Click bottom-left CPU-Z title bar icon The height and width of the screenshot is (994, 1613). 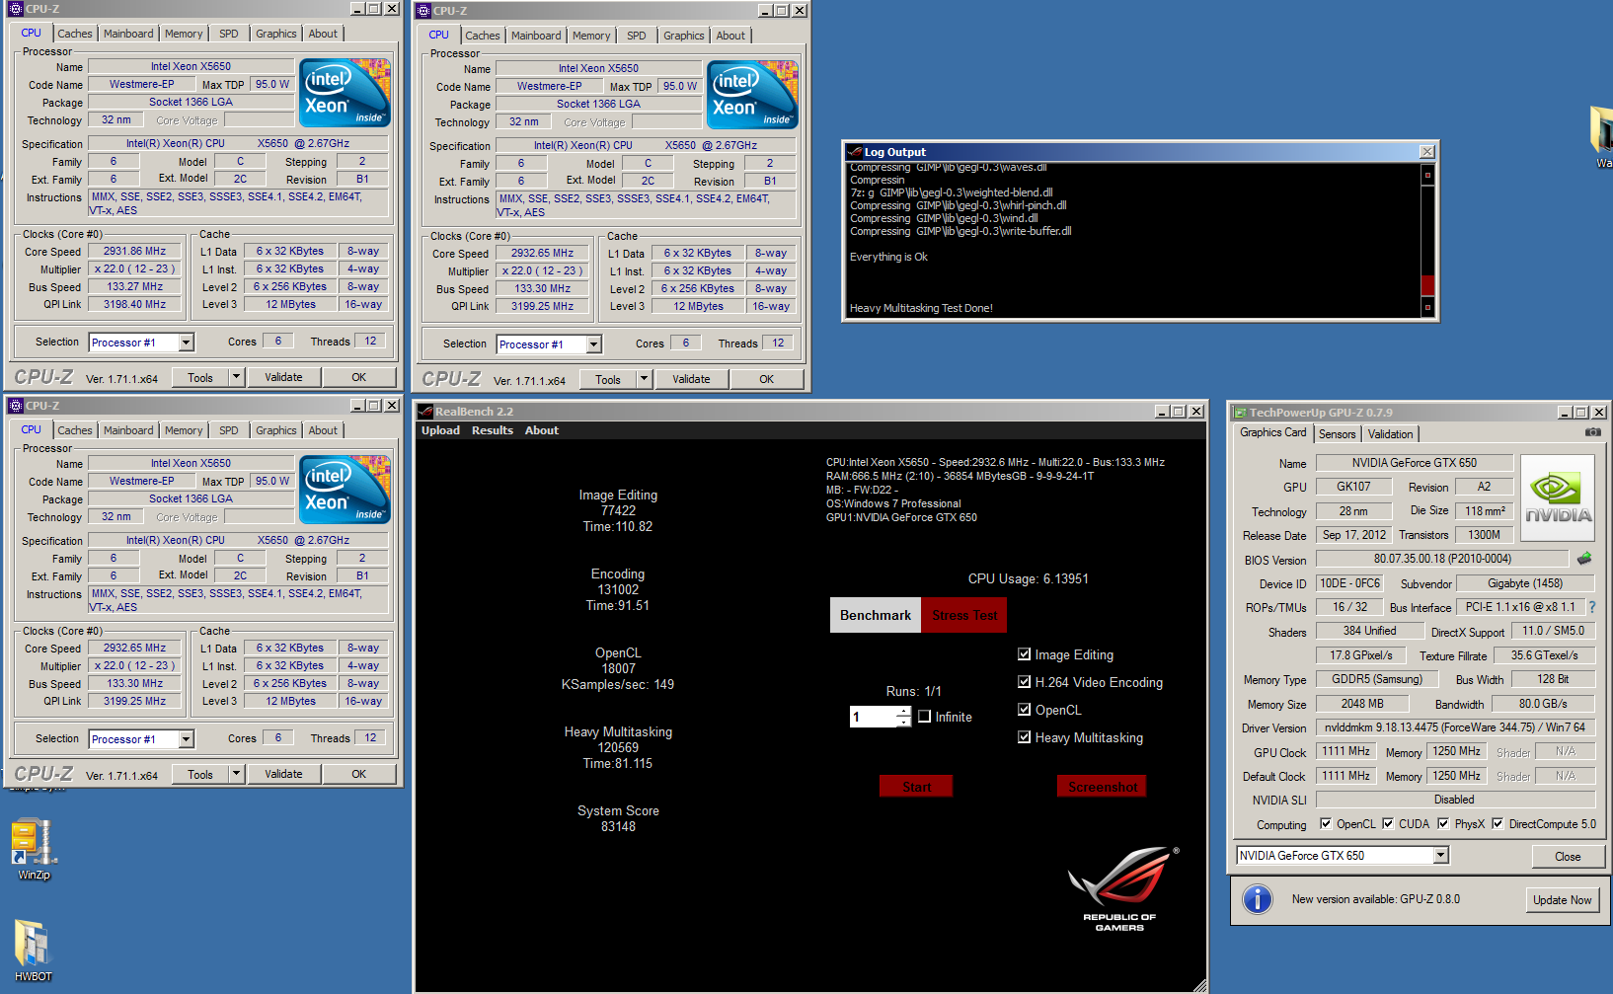tap(16, 406)
